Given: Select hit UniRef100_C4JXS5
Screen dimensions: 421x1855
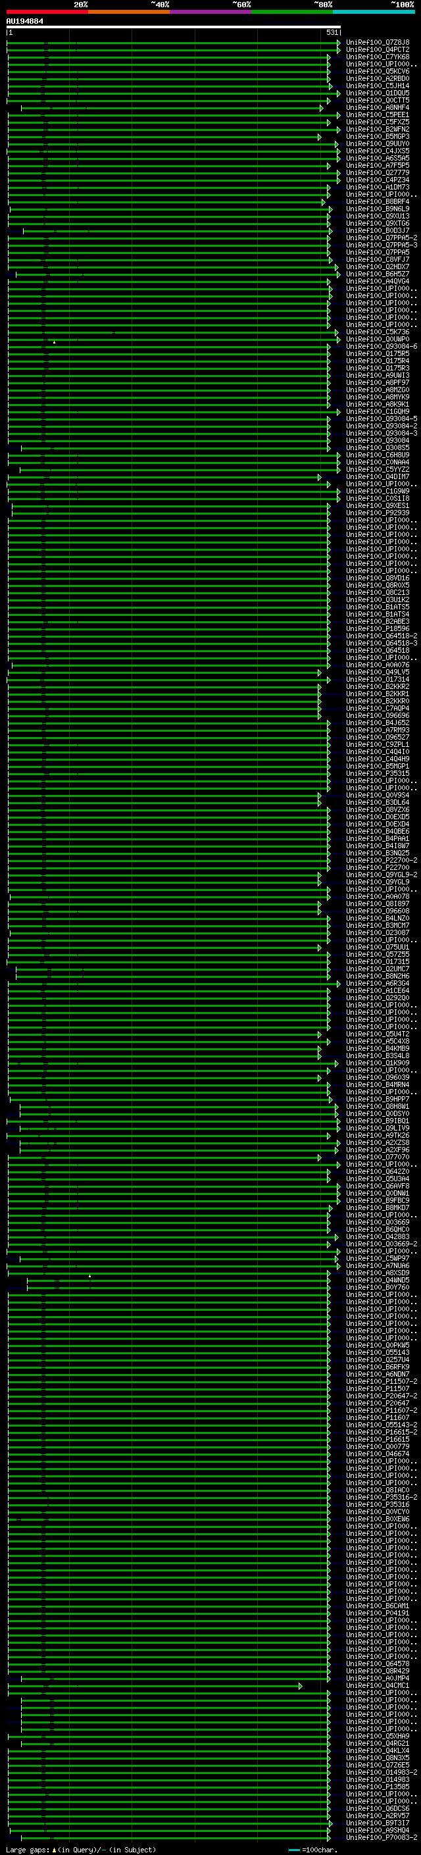Looking at the screenshot, I should [x=378, y=151].
